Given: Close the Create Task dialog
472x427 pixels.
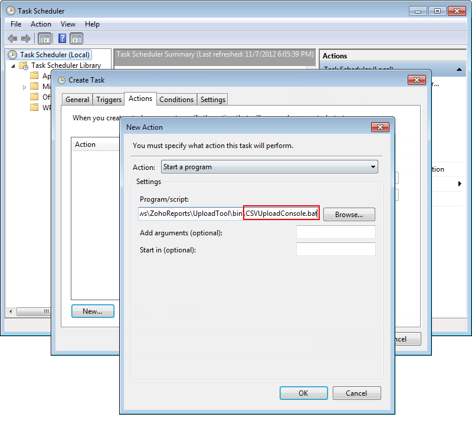Looking at the screenshot, I should click(417, 80).
